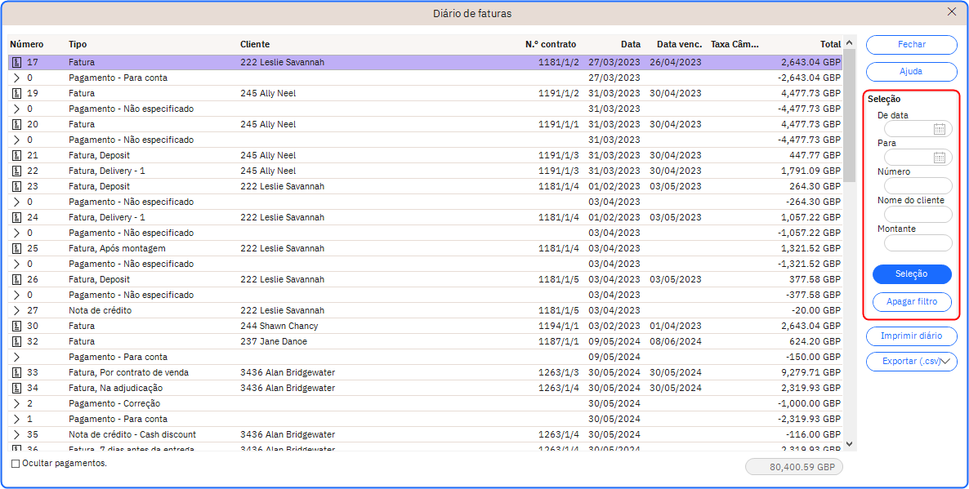
Task: Open the calendar picker for De data
Action: (x=939, y=129)
